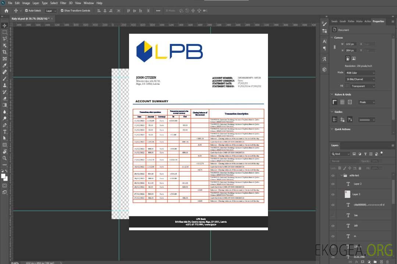The image size is (397, 264).
Task: Collapse the Quick Actions section
Action: (332, 129)
